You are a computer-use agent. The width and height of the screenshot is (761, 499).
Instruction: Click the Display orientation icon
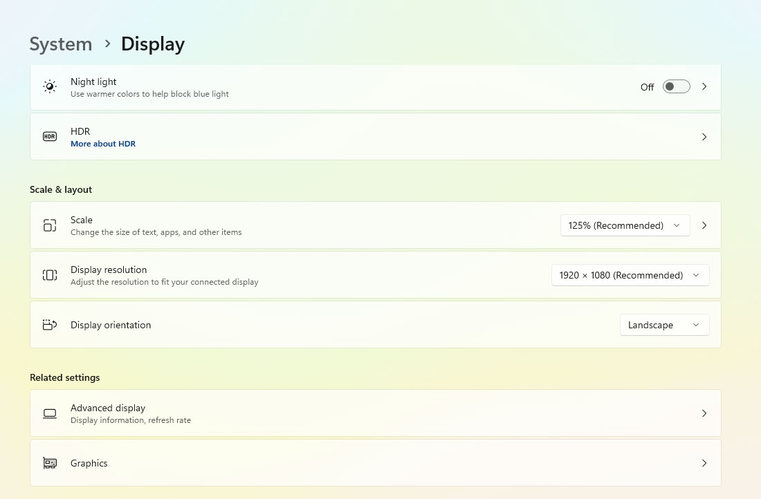(x=49, y=325)
